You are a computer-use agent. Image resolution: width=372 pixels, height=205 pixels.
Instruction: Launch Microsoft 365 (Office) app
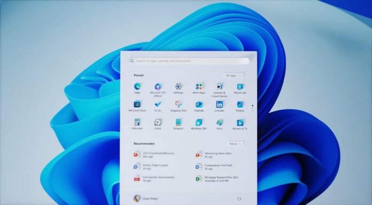pos(158,90)
